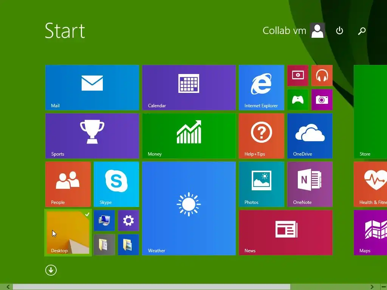Launch the OneNote tile

(310, 184)
